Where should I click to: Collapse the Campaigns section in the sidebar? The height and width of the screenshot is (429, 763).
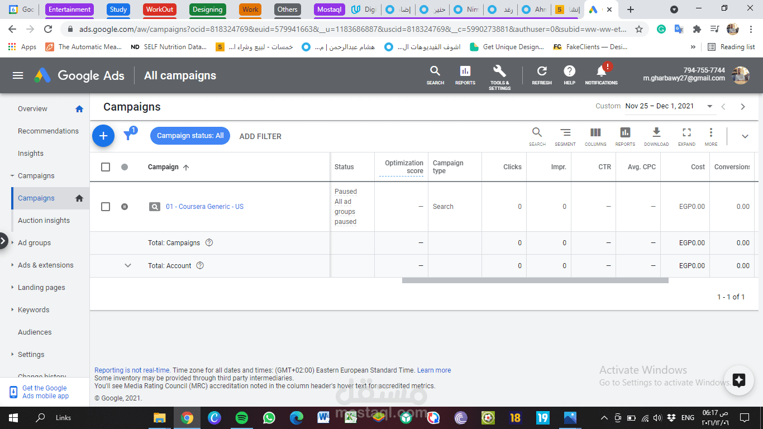[12, 176]
